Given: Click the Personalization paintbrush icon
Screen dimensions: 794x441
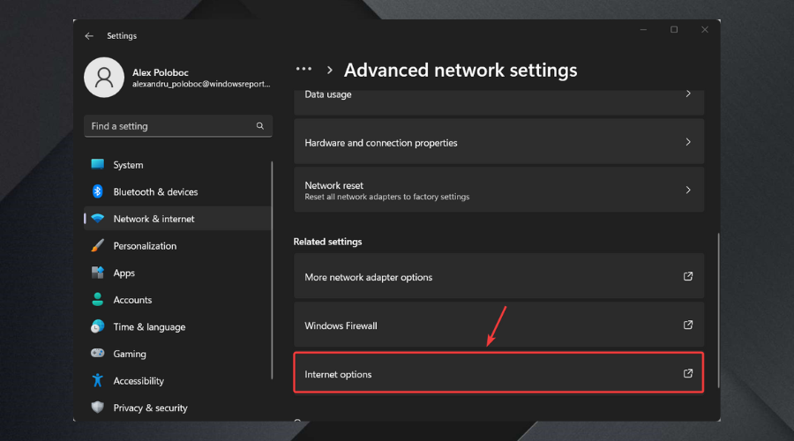Looking at the screenshot, I should pyautogui.click(x=97, y=246).
